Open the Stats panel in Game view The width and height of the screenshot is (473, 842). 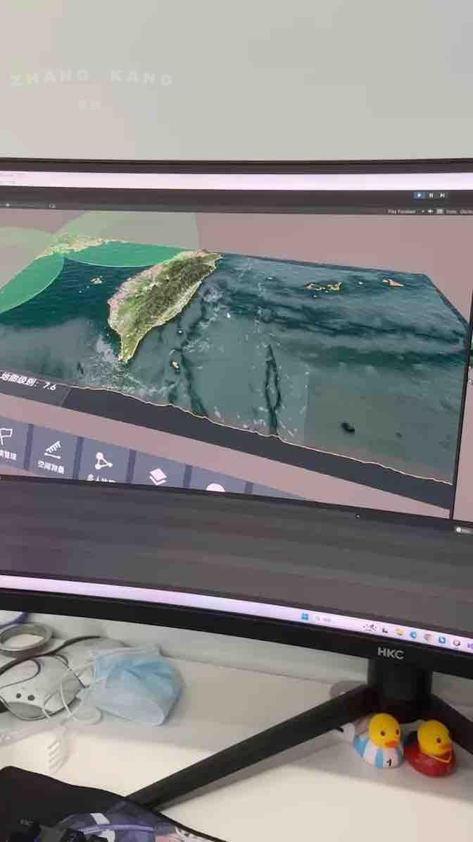coord(453,212)
